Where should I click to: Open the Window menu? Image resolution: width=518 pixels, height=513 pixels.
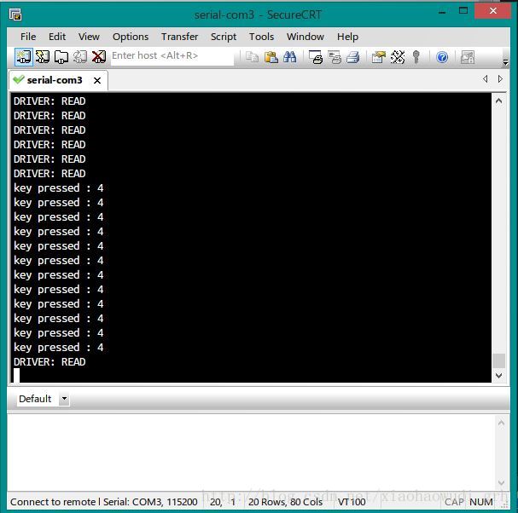[306, 37]
